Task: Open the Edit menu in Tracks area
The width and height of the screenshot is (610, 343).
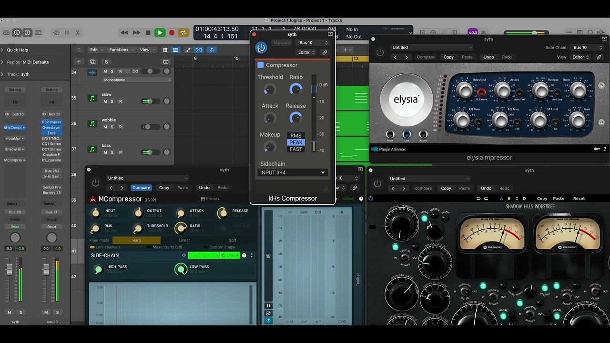Action: (x=96, y=50)
